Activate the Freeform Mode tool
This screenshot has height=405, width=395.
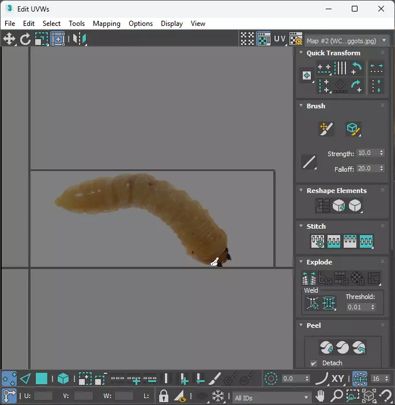[58, 39]
